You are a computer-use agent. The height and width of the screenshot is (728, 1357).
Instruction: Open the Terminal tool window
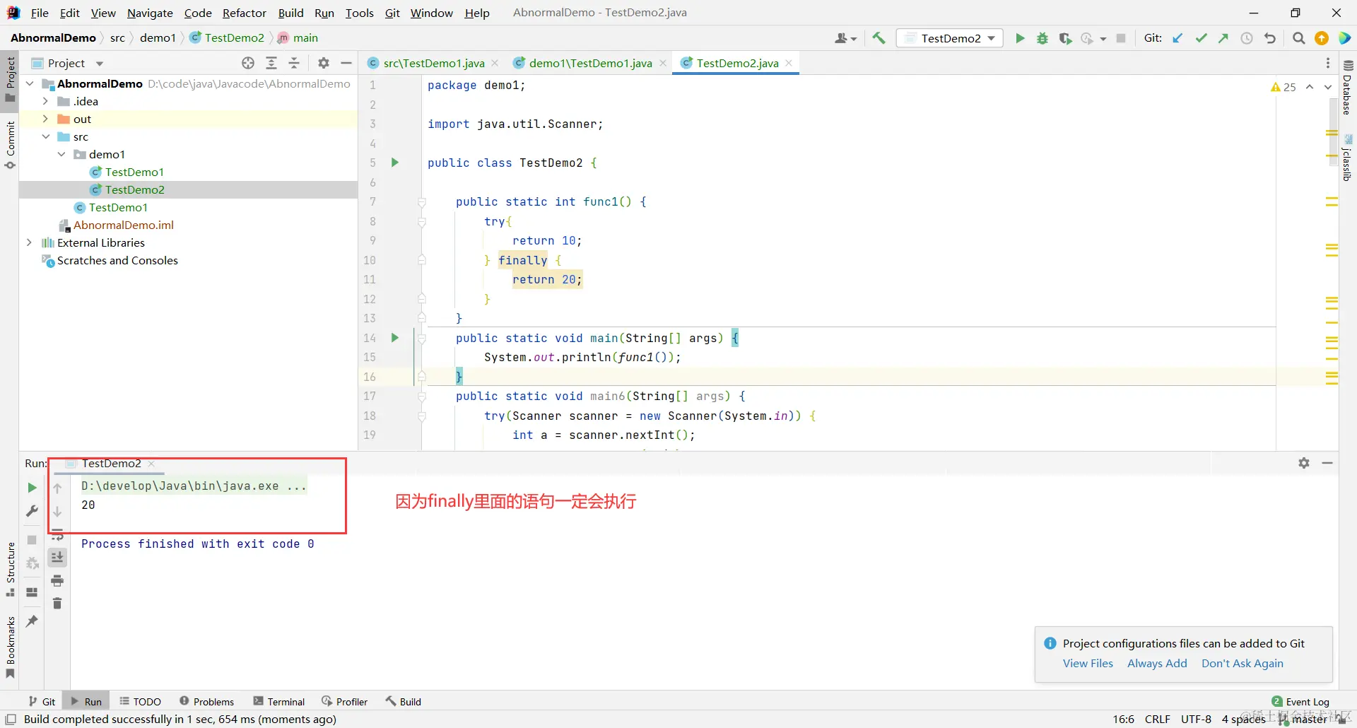click(279, 701)
